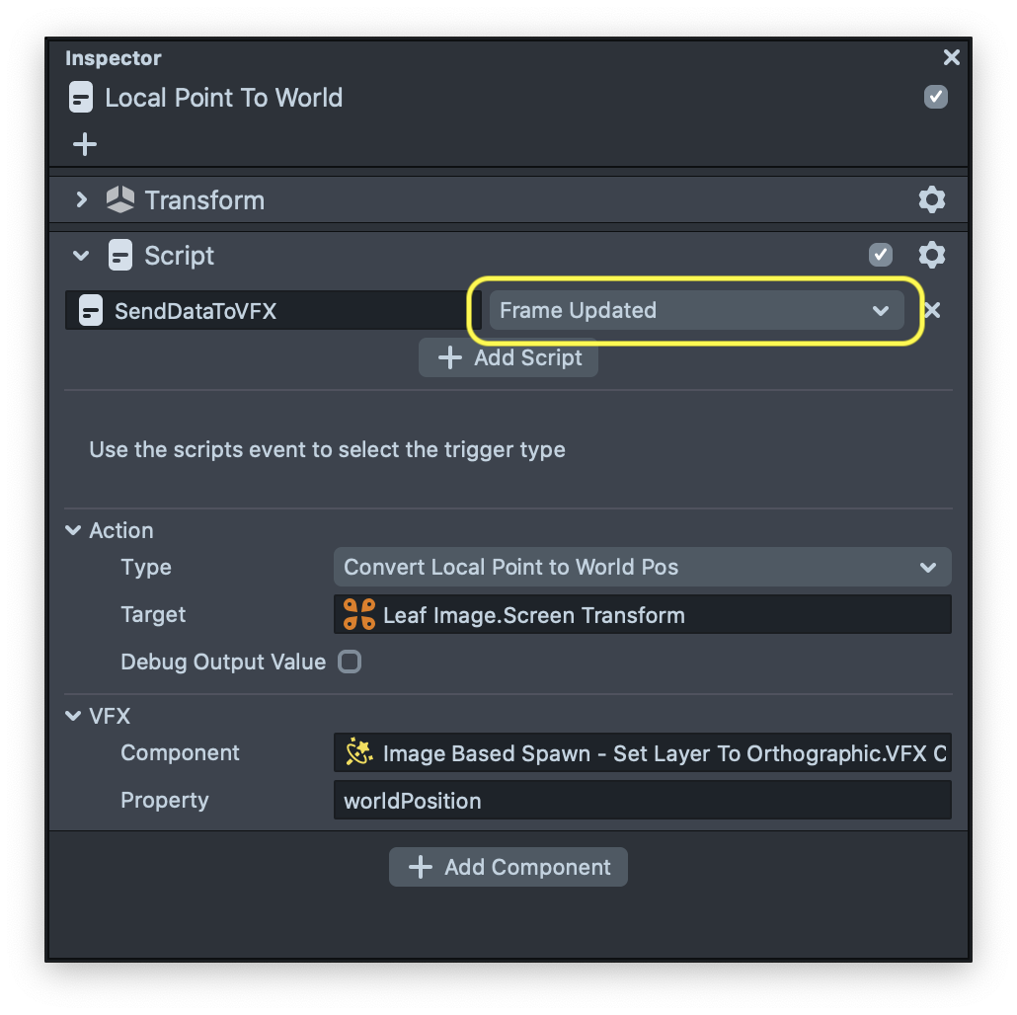
Task: Toggle the Local Point To World enabled checkbox
Action: (935, 97)
